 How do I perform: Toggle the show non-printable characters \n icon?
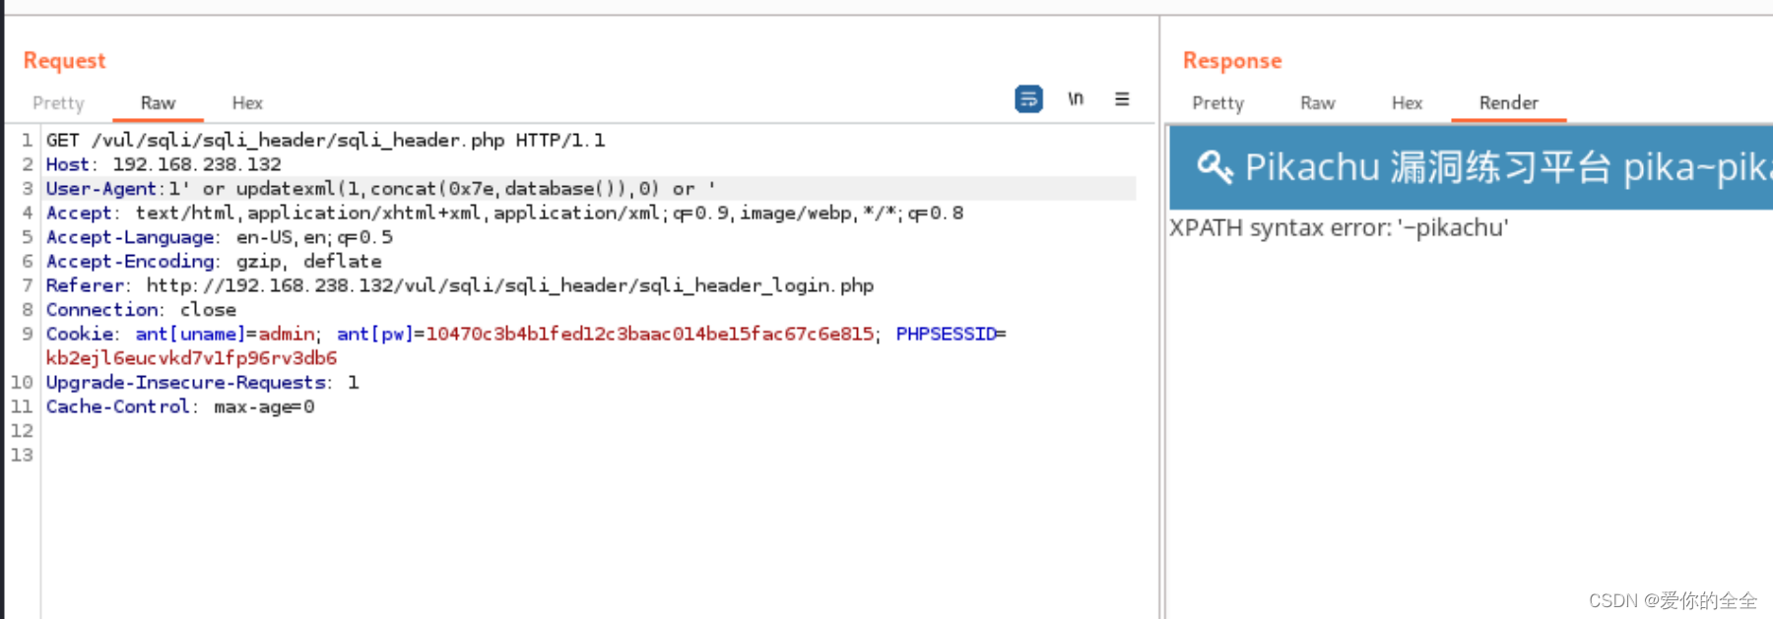pos(1076,98)
